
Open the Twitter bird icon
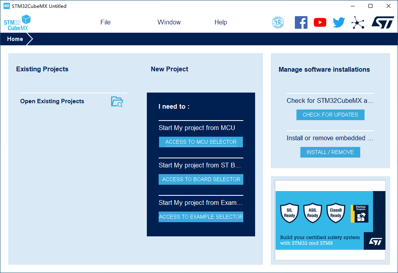(x=339, y=22)
